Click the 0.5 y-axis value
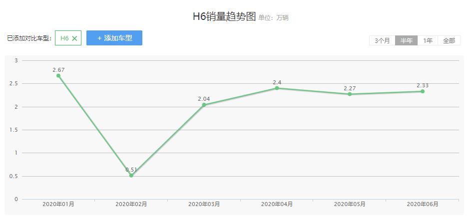The image size is (469, 222). (x=14, y=176)
